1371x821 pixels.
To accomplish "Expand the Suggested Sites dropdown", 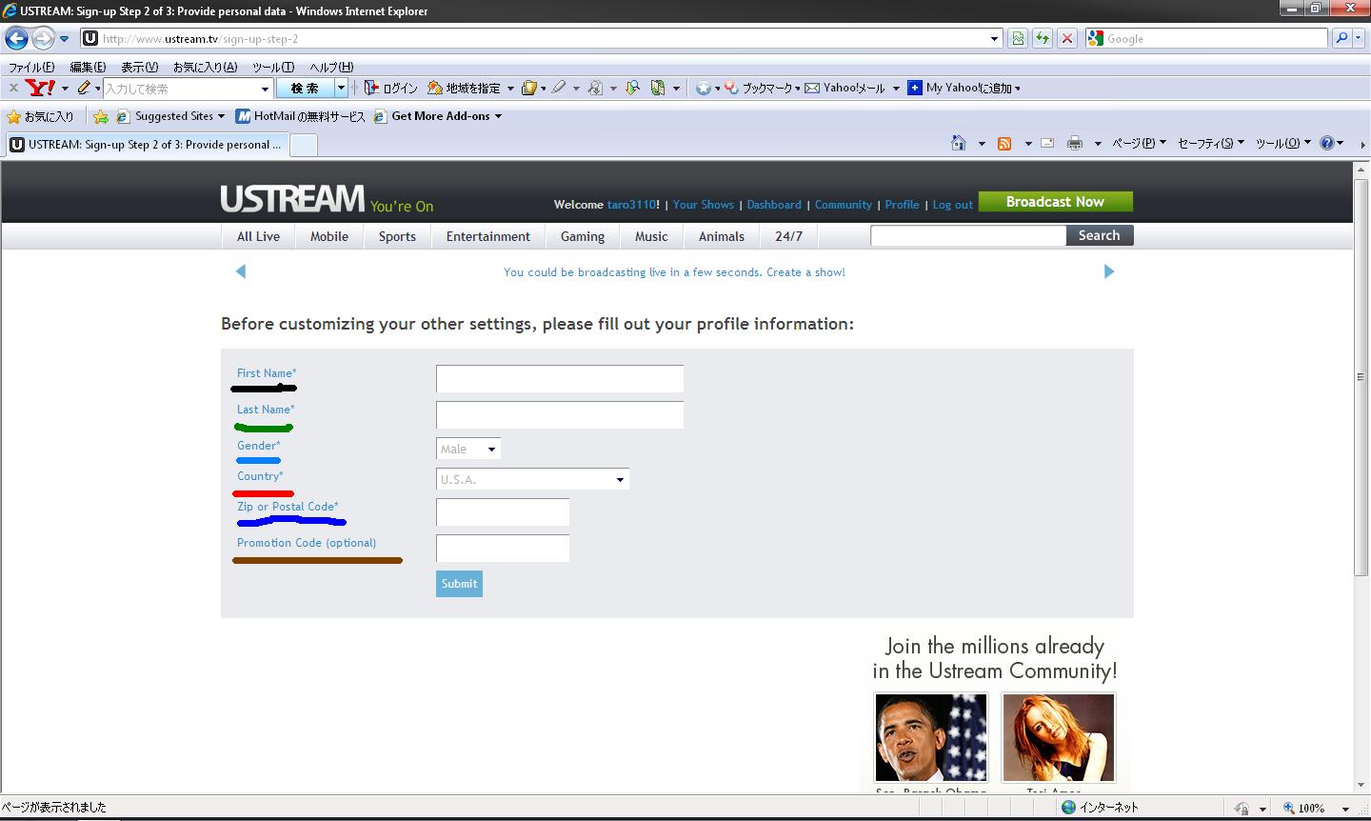I will (x=221, y=116).
